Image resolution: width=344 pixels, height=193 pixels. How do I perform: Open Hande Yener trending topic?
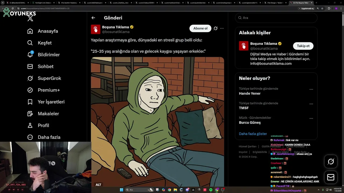tap(250, 94)
